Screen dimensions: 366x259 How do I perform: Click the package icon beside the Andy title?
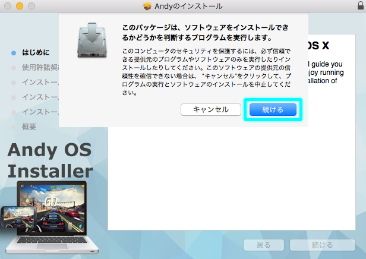point(147,6)
